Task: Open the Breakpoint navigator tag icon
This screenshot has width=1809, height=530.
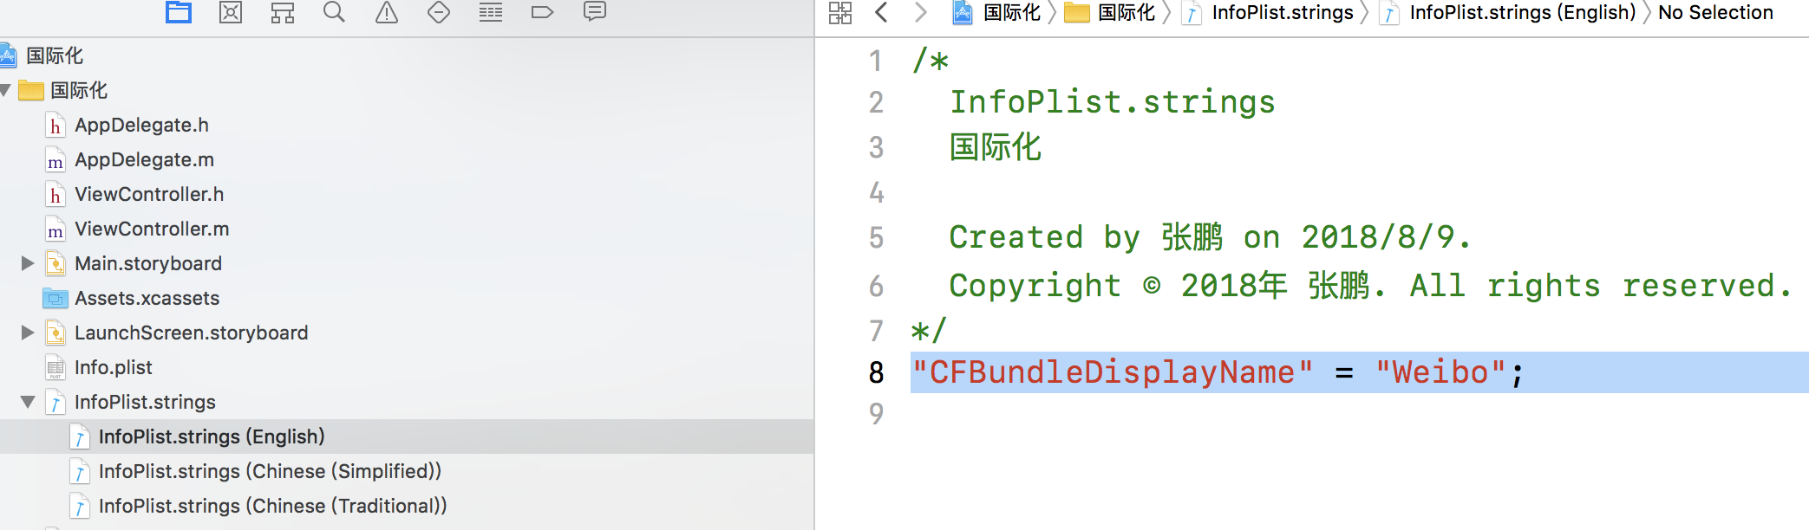Action: click(542, 12)
